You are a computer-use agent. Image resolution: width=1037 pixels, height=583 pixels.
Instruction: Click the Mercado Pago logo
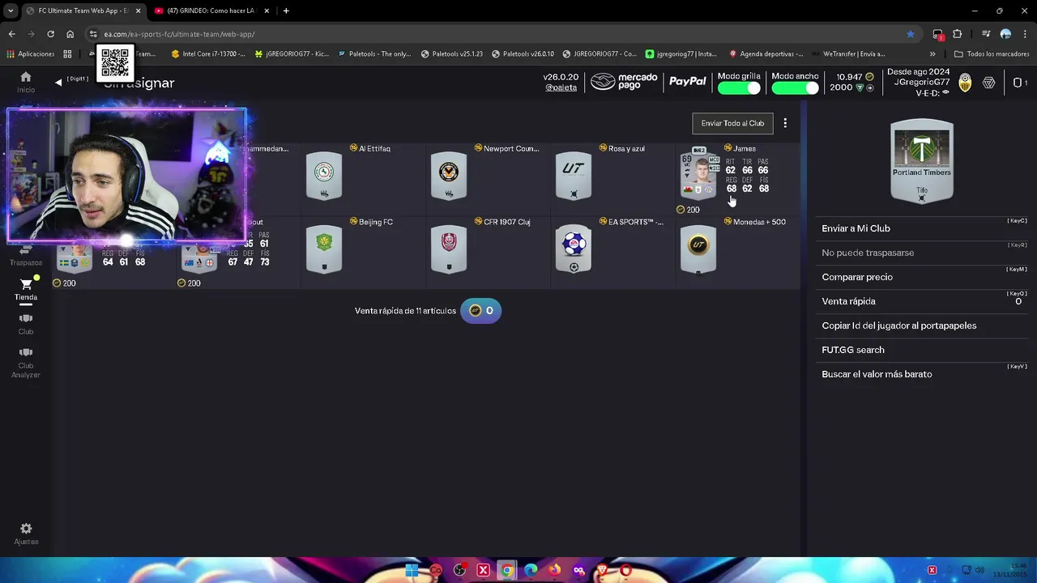click(x=624, y=82)
